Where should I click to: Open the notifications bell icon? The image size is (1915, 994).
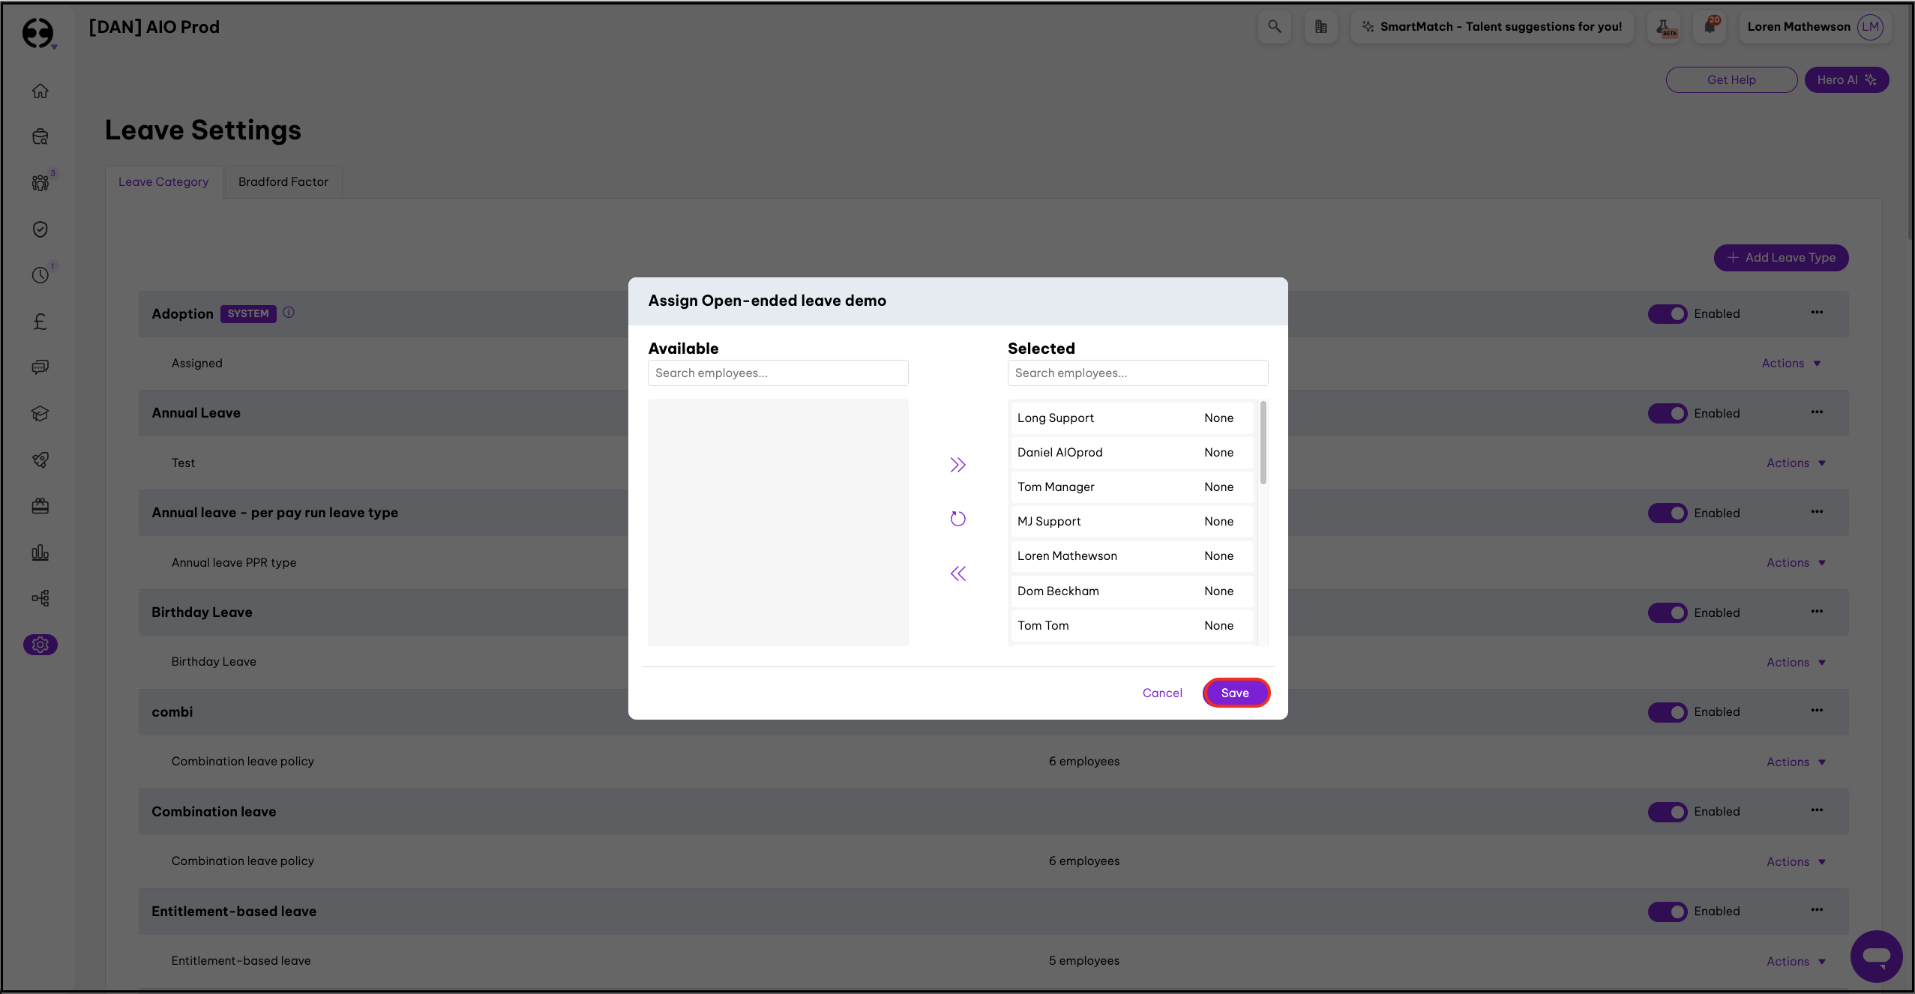pyautogui.click(x=1710, y=27)
